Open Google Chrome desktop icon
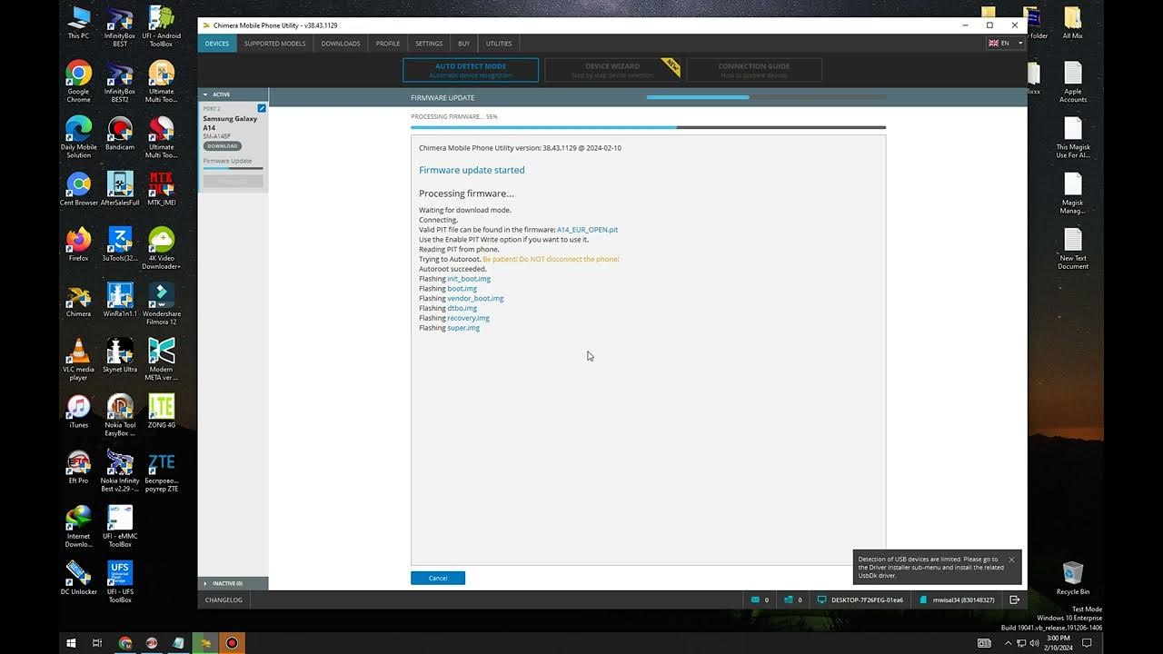This screenshot has width=1163, height=654. coord(79,79)
